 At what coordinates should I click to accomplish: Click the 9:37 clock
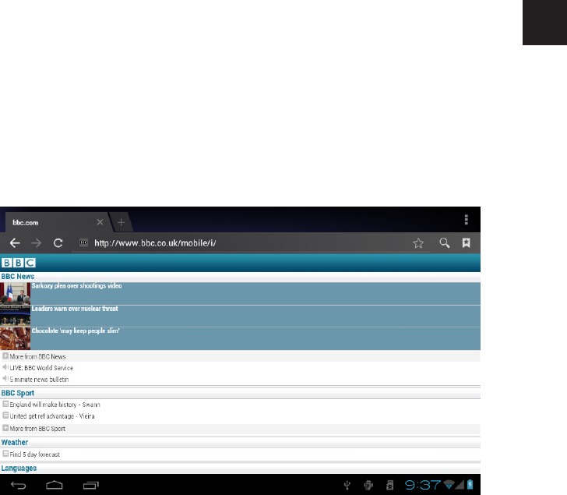(423, 485)
